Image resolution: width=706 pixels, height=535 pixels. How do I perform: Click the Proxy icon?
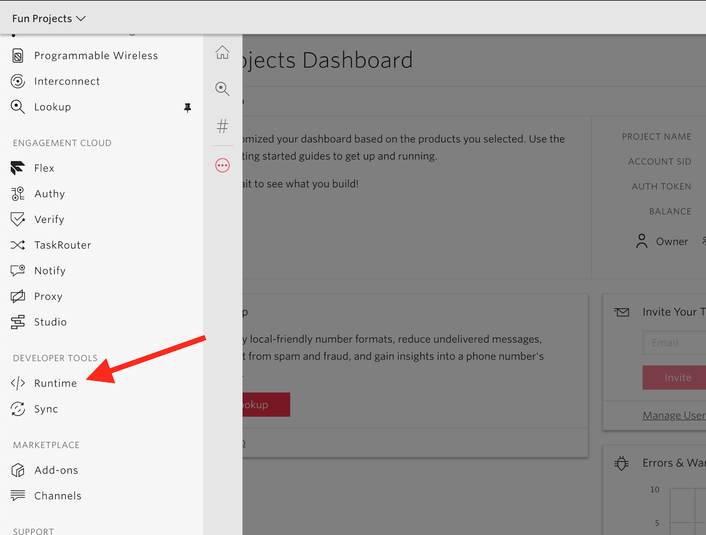[x=18, y=297]
